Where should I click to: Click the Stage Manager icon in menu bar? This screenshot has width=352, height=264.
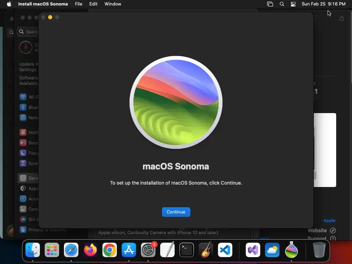(x=270, y=4)
